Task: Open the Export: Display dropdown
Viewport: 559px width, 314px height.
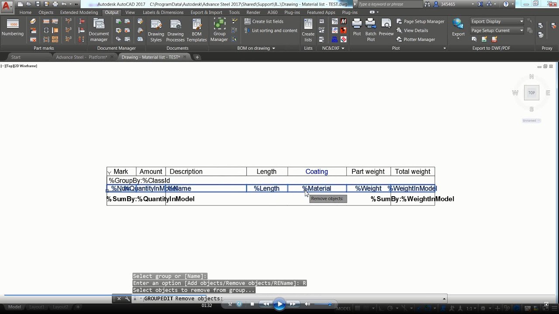Action: (x=497, y=21)
